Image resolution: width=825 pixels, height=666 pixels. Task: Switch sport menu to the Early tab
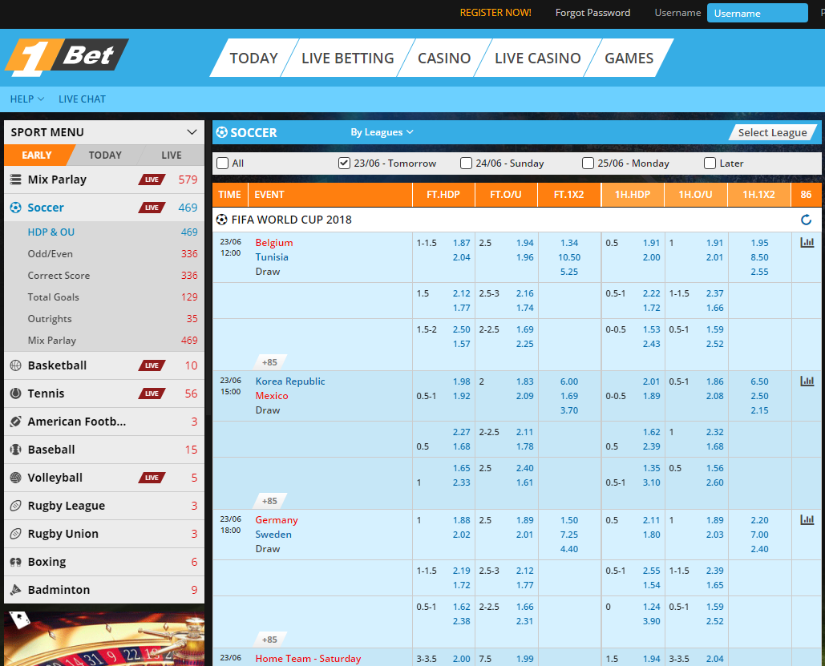point(37,155)
